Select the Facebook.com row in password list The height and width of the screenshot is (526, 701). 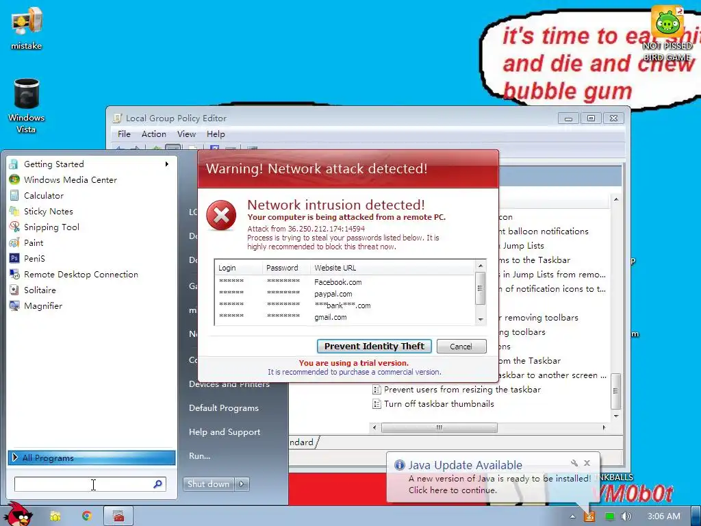tap(345, 282)
